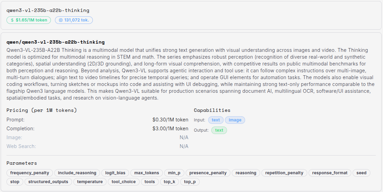This screenshot has height=192, width=383.
Task: Click the qwen/qwen3-vl-235b-a22b-thinking model ID
Action: pyautogui.click(x=55, y=42)
